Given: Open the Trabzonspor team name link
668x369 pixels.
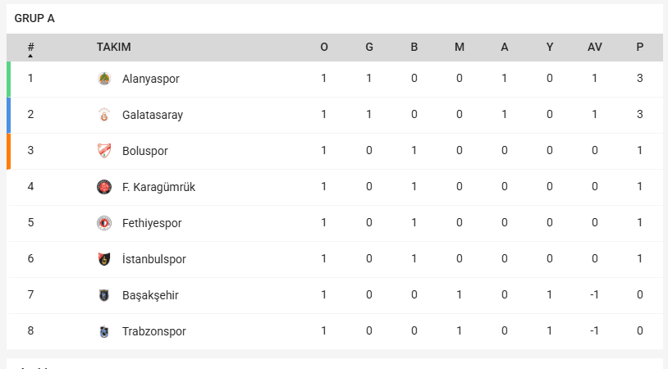Looking at the screenshot, I should pos(153,331).
